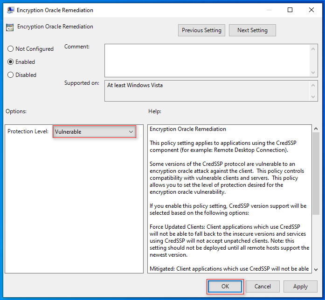Confirm with the OK button
The image size is (325, 300).
[x=225, y=286]
